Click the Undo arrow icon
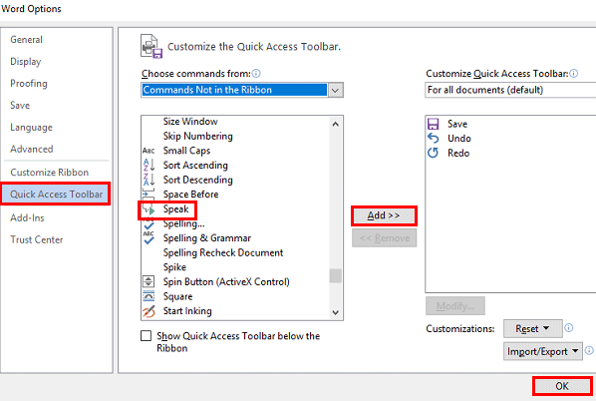Viewport: 596px width, 401px height. (433, 138)
